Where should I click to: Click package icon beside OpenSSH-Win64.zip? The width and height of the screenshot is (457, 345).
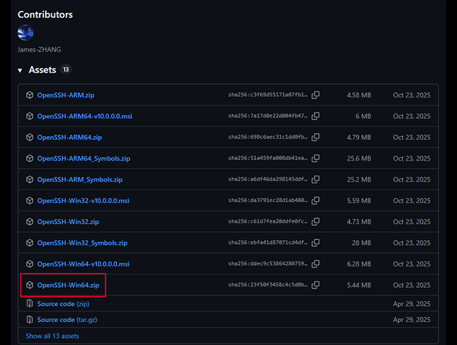[x=30, y=285]
